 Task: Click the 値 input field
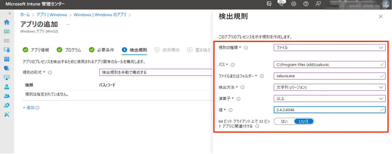pyautogui.click(x=330, y=110)
